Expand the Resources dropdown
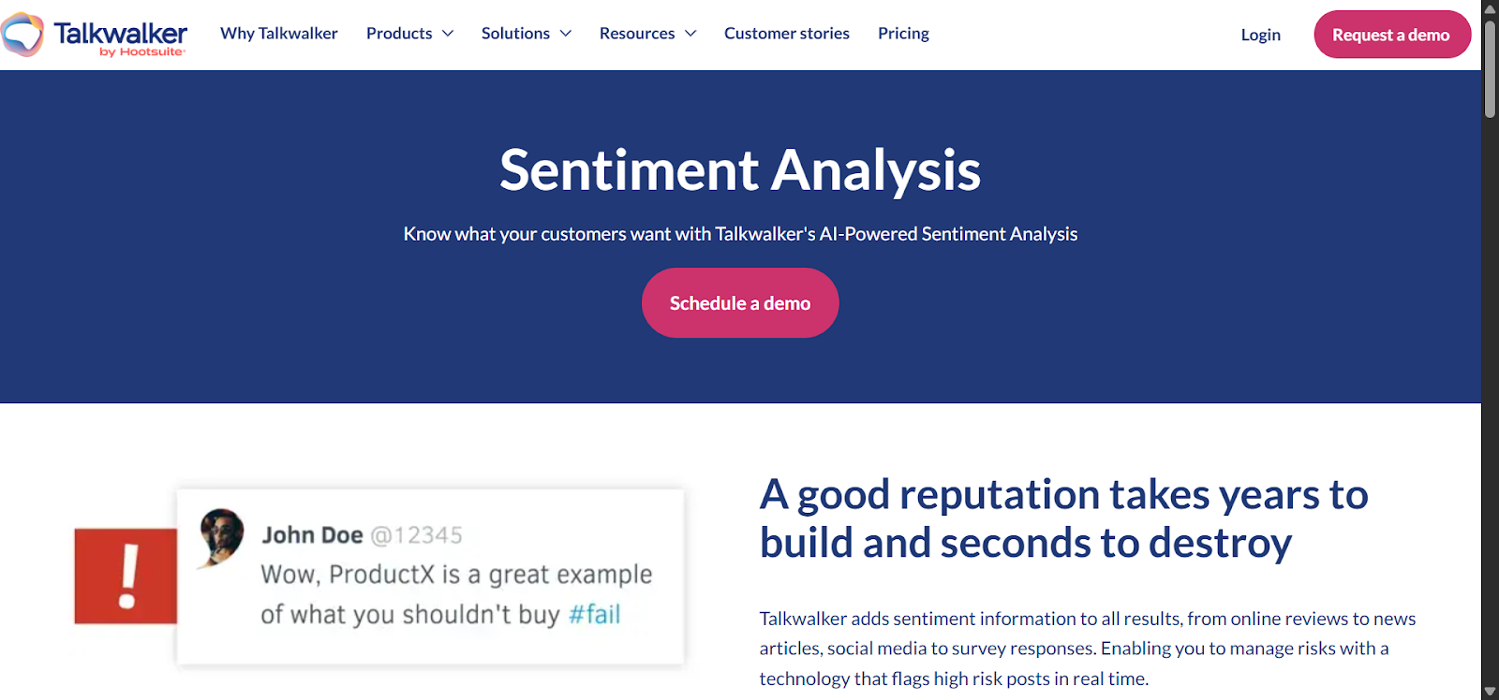Screen dimensions: 1499x700 [x=647, y=33]
